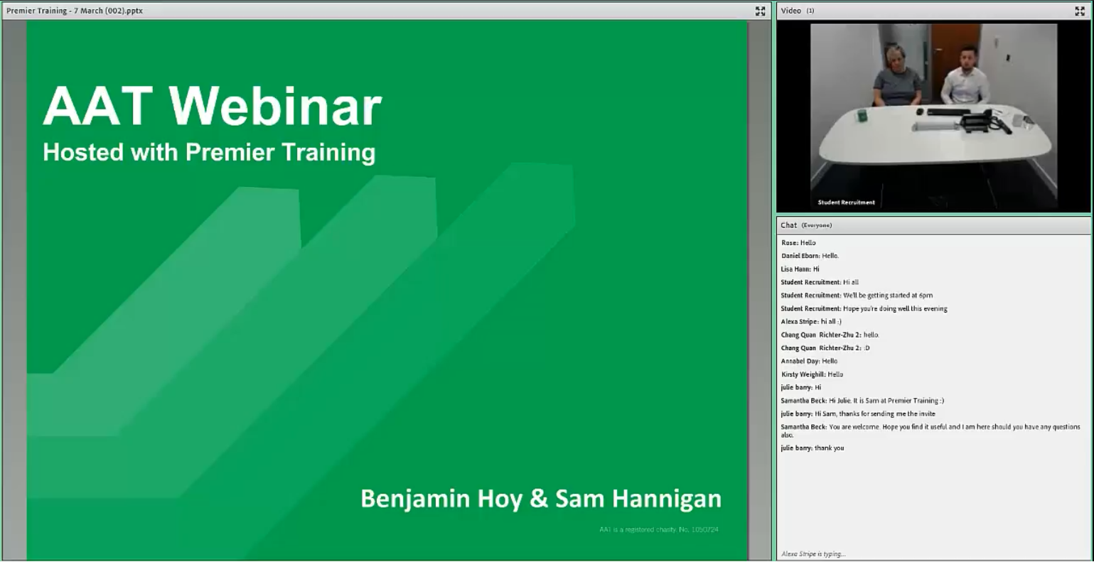Click the 'Alexa Stripe is typing...' status

(813, 554)
